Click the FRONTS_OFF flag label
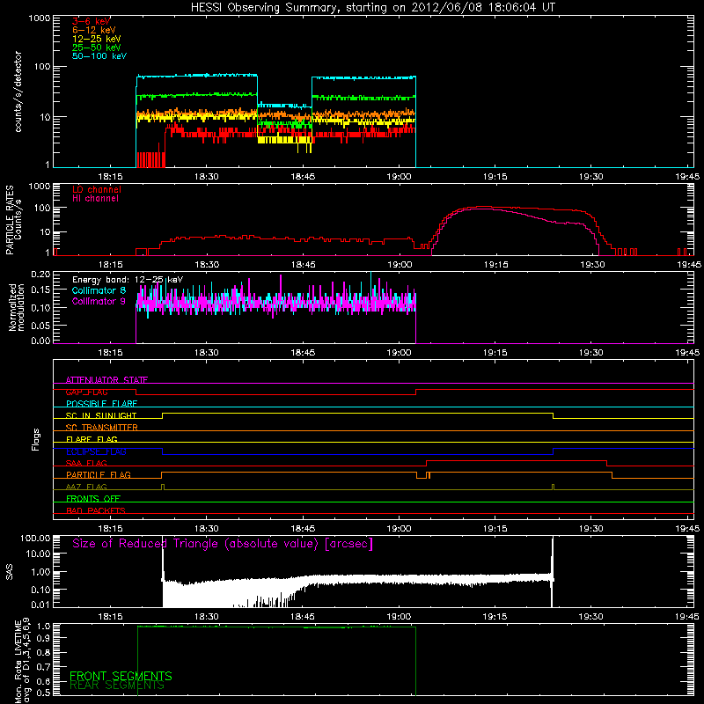 [x=93, y=498]
